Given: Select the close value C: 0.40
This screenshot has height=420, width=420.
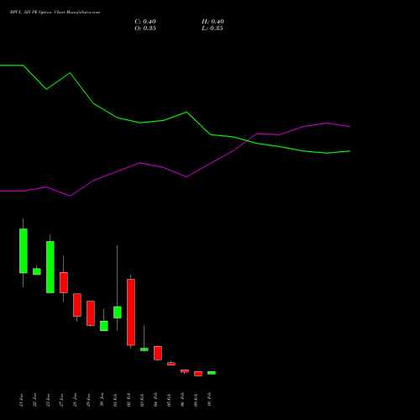Looking at the screenshot, I should (145, 22).
